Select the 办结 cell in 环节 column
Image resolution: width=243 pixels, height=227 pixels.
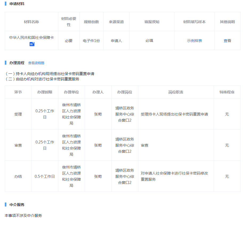point(18,176)
